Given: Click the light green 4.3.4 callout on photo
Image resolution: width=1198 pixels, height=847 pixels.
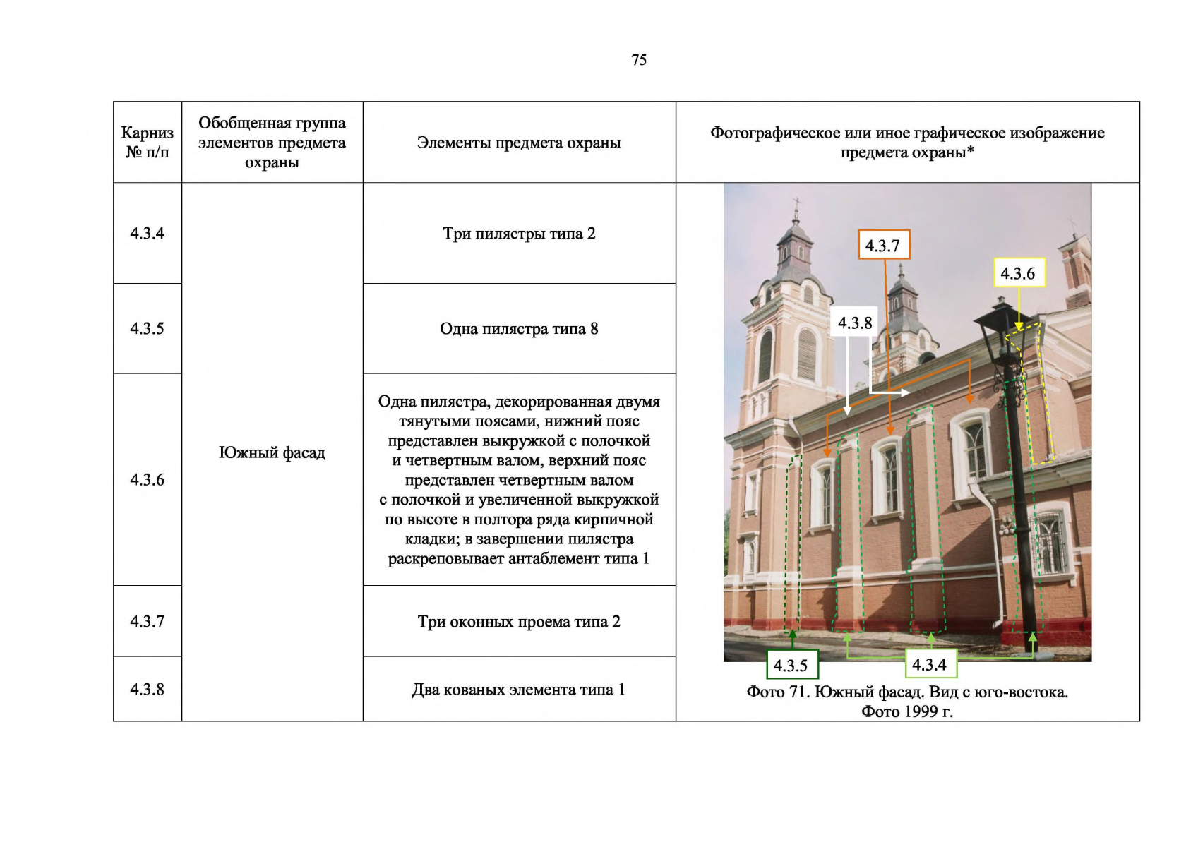Looking at the screenshot, I should click(930, 664).
